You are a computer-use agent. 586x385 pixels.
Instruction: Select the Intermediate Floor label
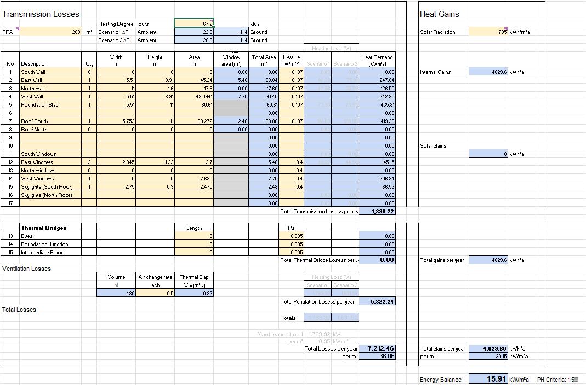tap(50, 252)
